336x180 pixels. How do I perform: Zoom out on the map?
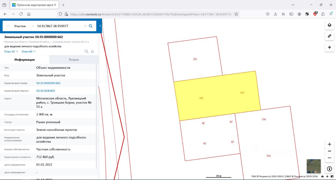(329, 158)
